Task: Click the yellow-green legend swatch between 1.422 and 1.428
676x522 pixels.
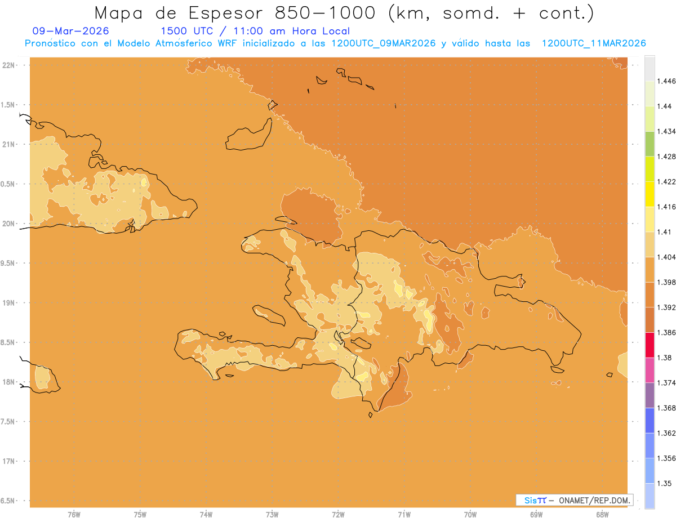Action: pyautogui.click(x=650, y=169)
